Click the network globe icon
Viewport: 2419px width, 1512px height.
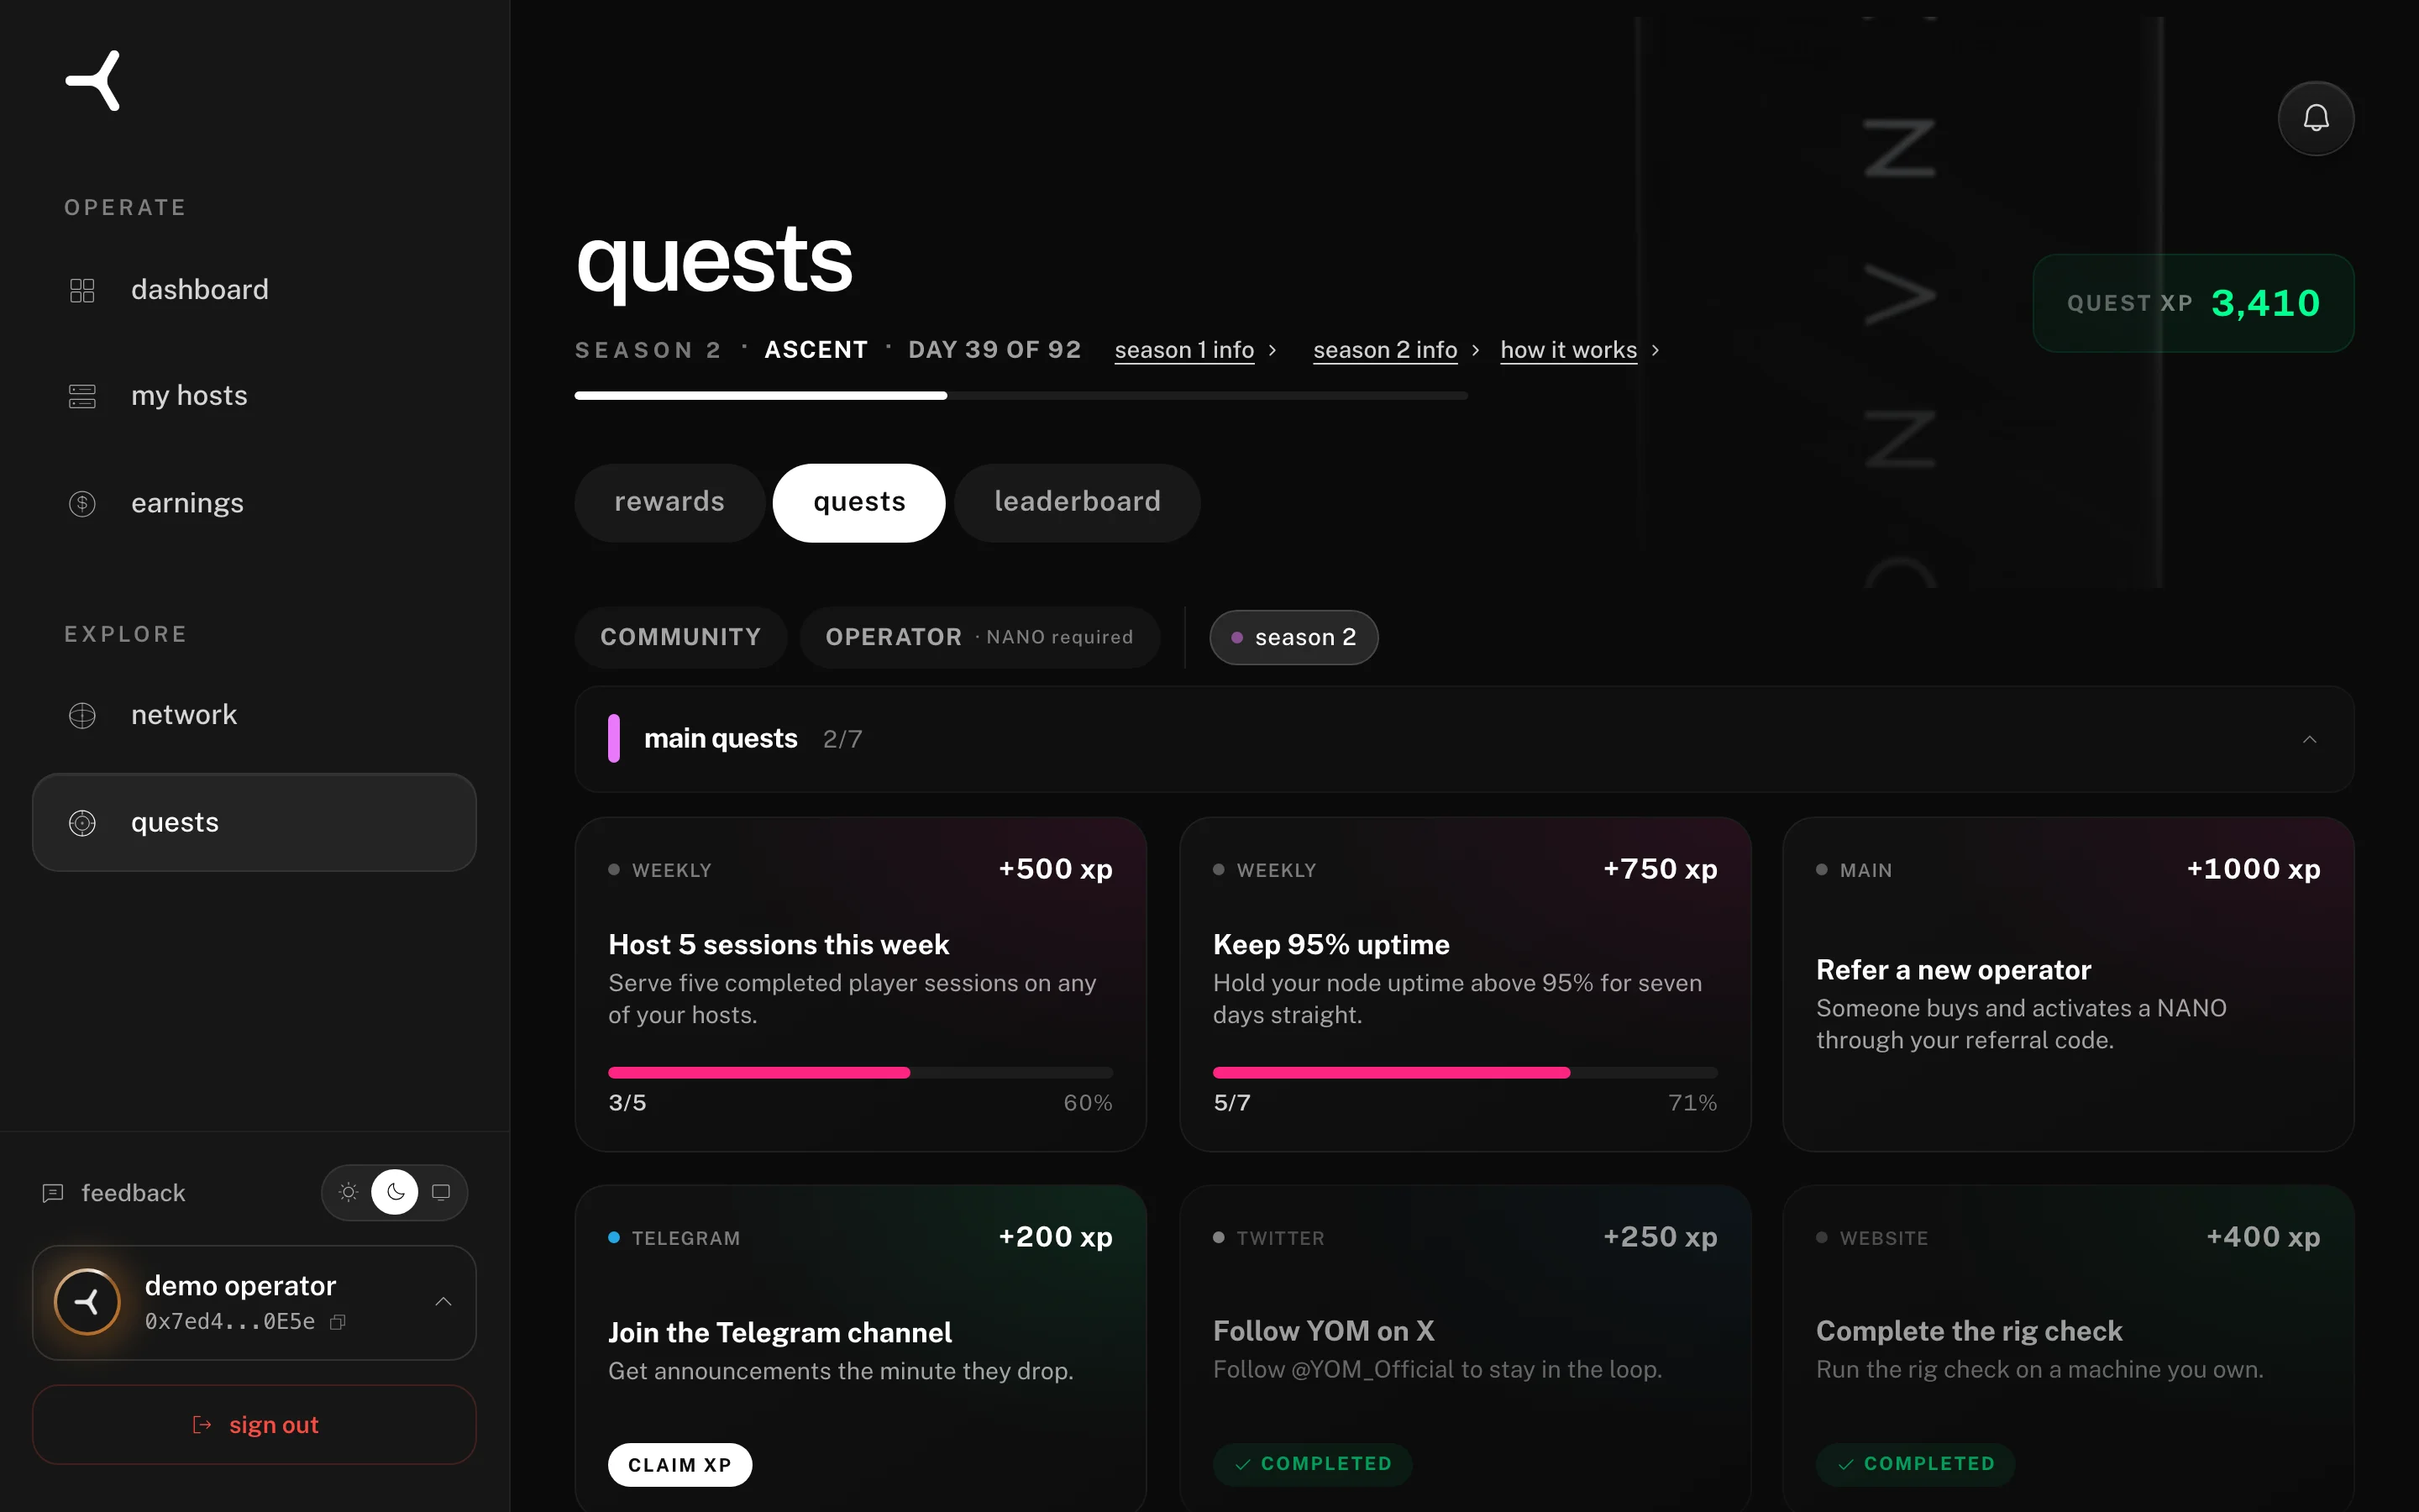[82, 715]
